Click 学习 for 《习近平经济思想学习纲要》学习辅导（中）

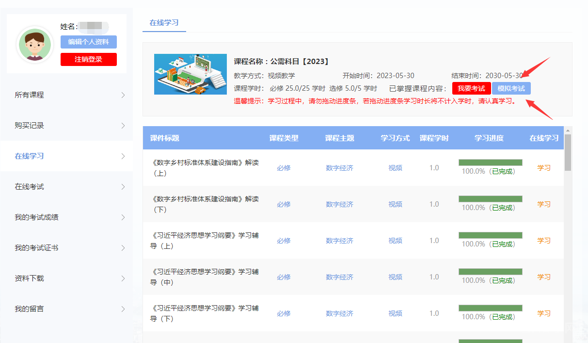point(544,277)
